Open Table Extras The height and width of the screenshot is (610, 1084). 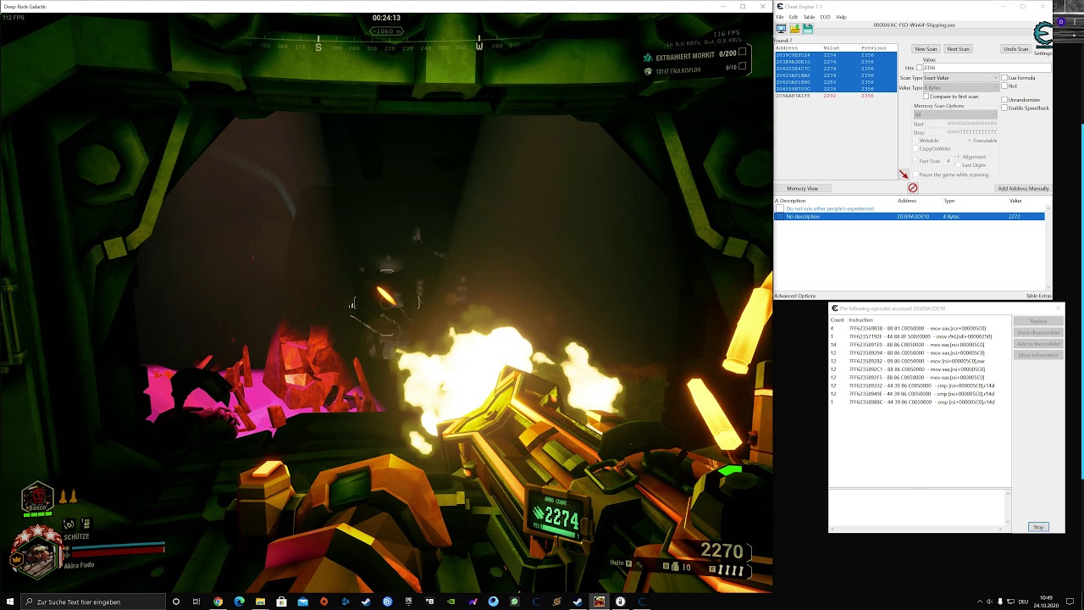1038,296
